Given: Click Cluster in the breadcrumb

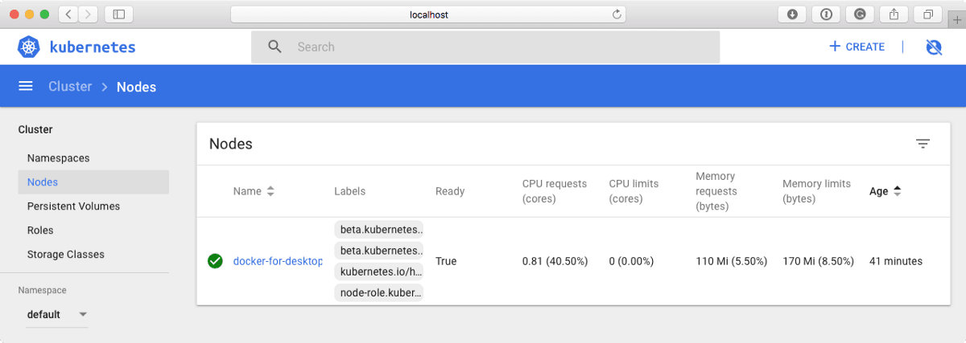Looking at the screenshot, I should click(x=70, y=87).
